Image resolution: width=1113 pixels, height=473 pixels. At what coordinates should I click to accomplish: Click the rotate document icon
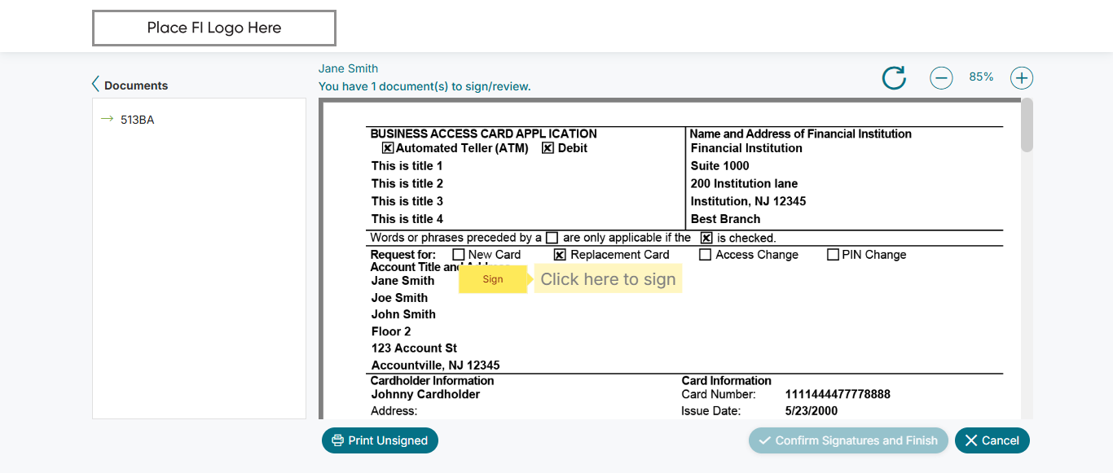pos(894,78)
